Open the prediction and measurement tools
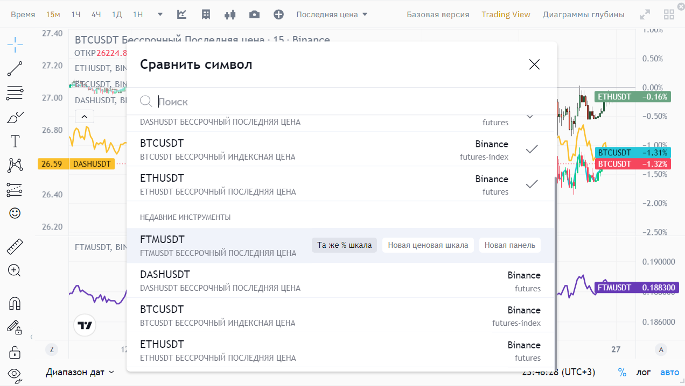 pyautogui.click(x=15, y=189)
